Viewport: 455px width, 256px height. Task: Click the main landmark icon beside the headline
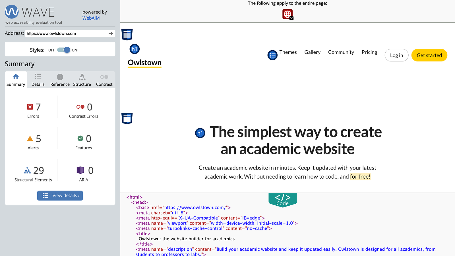[x=127, y=119]
